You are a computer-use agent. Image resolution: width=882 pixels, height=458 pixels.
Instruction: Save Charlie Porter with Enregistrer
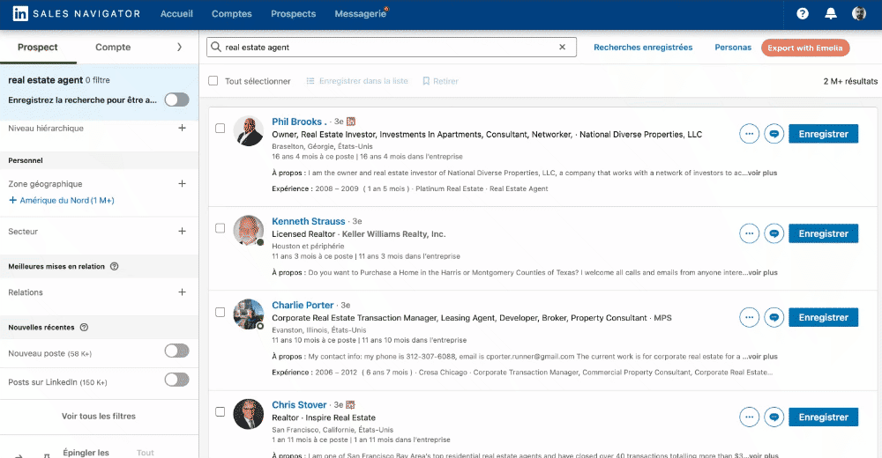click(824, 317)
